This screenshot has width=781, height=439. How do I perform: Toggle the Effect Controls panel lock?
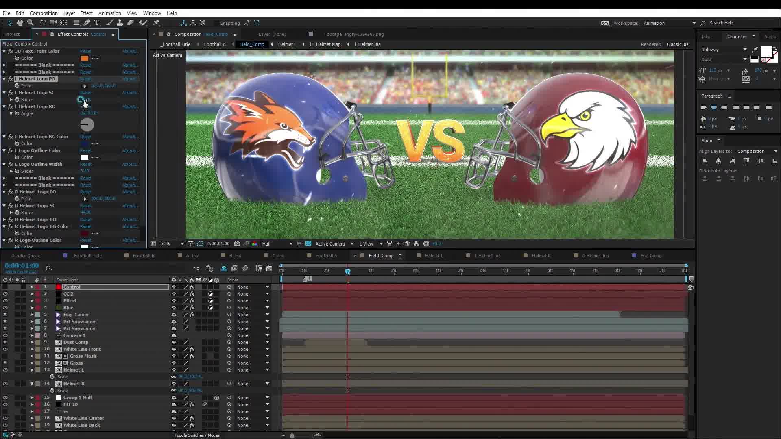tap(52, 34)
